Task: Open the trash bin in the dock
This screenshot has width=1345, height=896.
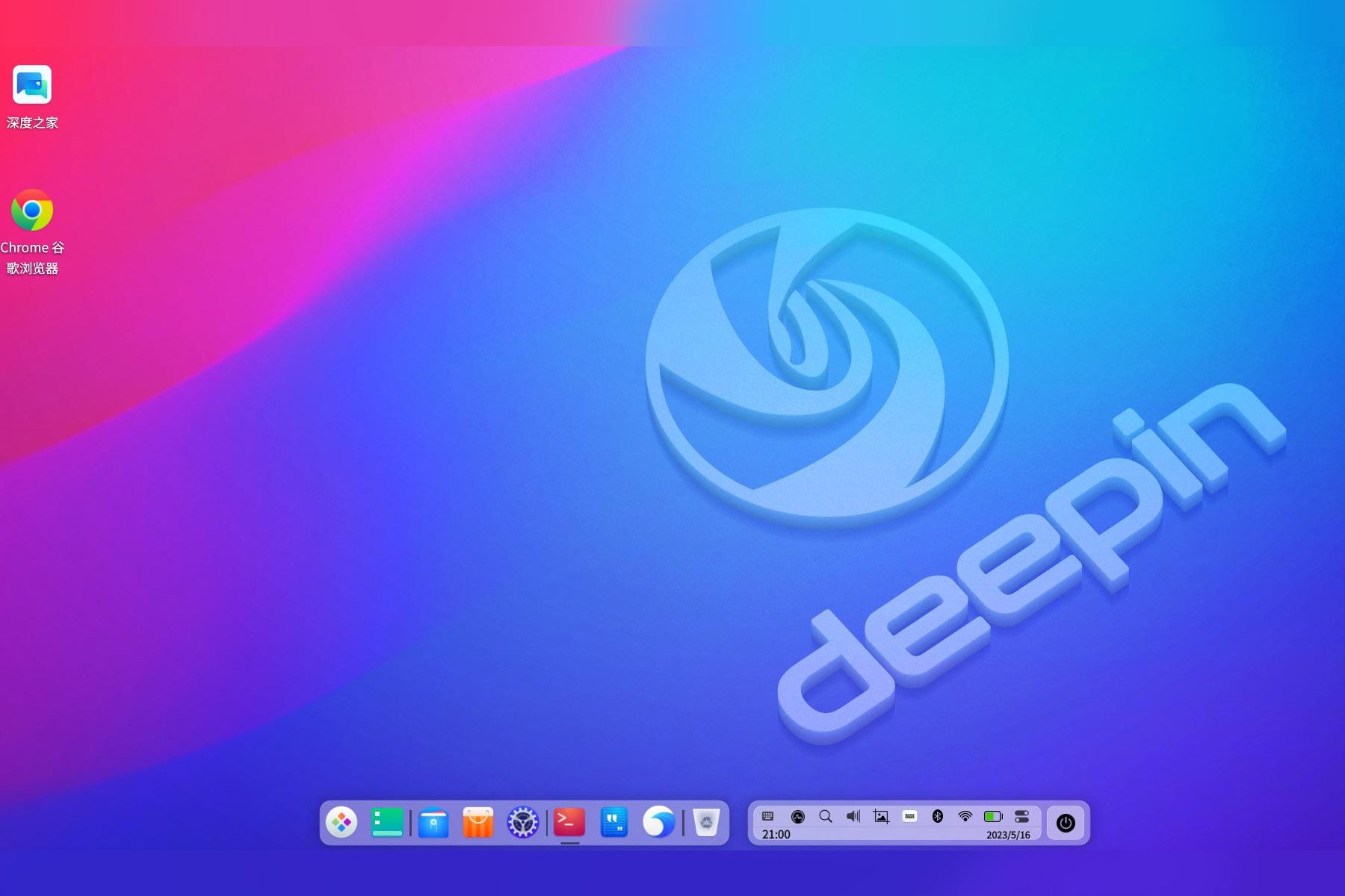Action: coord(706,822)
